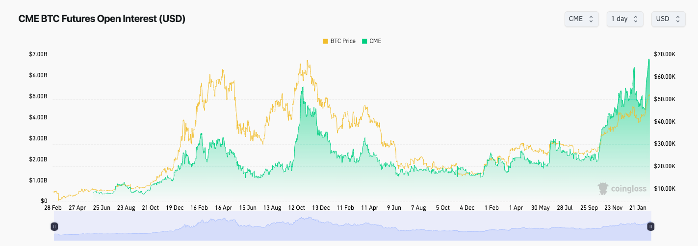Click the $7.00B label on left axis
Screen dimensions: 698x246
[x=38, y=54]
